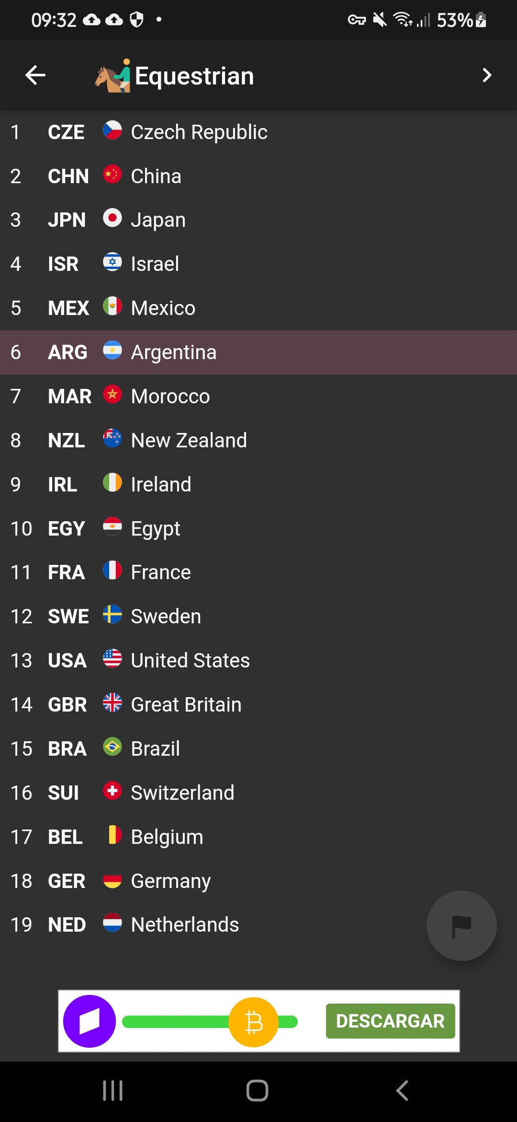Viewport: 517px width, 1122px height.
Task: Select New Zealand country row
Action: click(258, 441)
